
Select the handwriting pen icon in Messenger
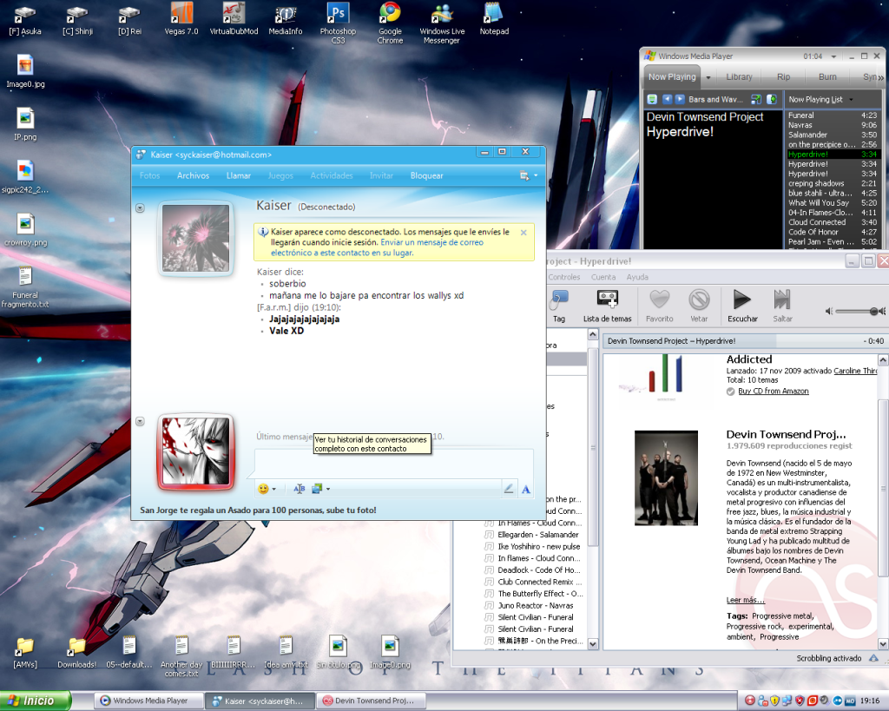(509, 489)
